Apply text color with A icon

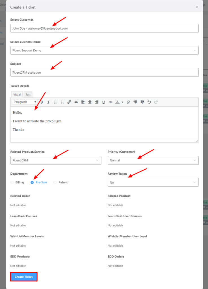(117, 102)
